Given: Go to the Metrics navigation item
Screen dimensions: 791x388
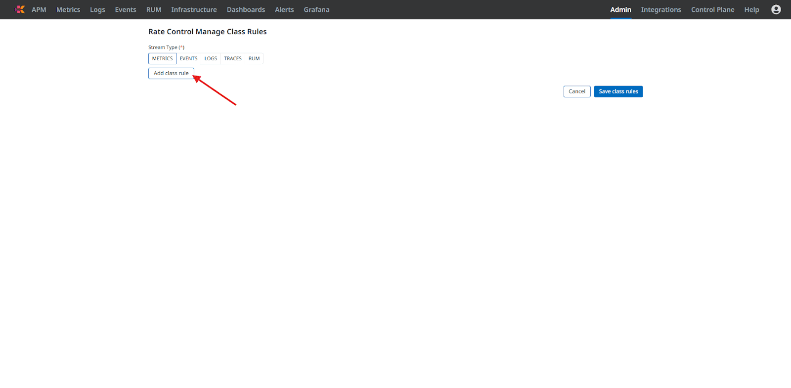Looking at the screenshot, I should pyautogui.click(x=68, y=9).
